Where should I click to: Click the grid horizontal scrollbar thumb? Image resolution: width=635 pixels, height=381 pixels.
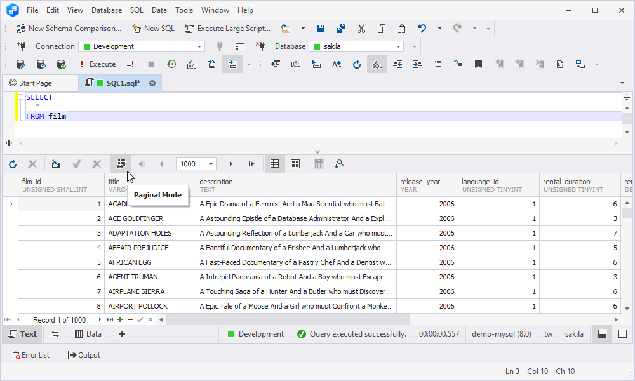coord(288,320)
